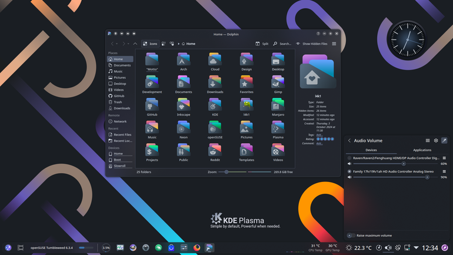
Task: Open Audio Volume configure settings gear
Action: pos(436,141)
